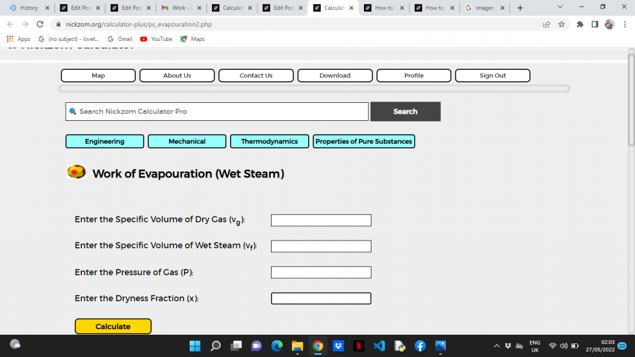The width and height of the screenshot is (635, 357).
Task: Go to the Mechanical breadcrumb
Action: pyautogui.click(x=187, y=141)
